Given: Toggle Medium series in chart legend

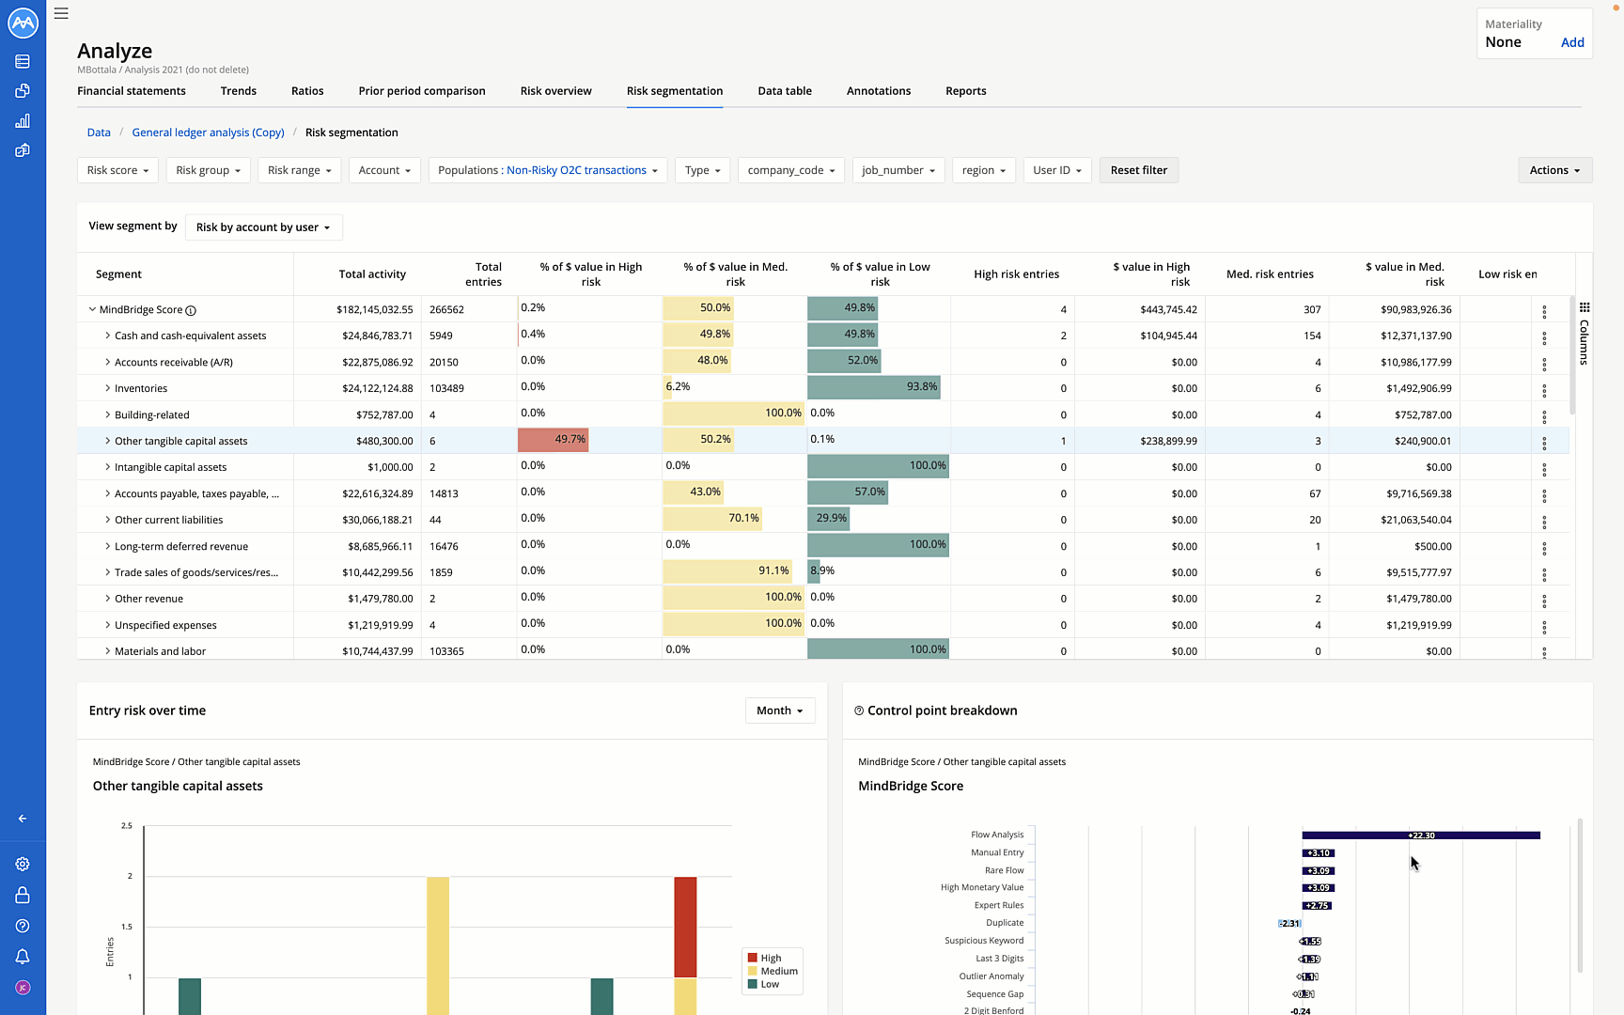Looking at the screenshot, I should [773, 972].
